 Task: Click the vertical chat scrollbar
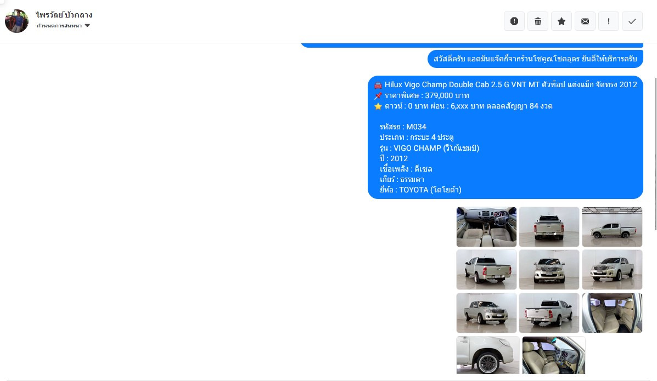tap(655, 153)
